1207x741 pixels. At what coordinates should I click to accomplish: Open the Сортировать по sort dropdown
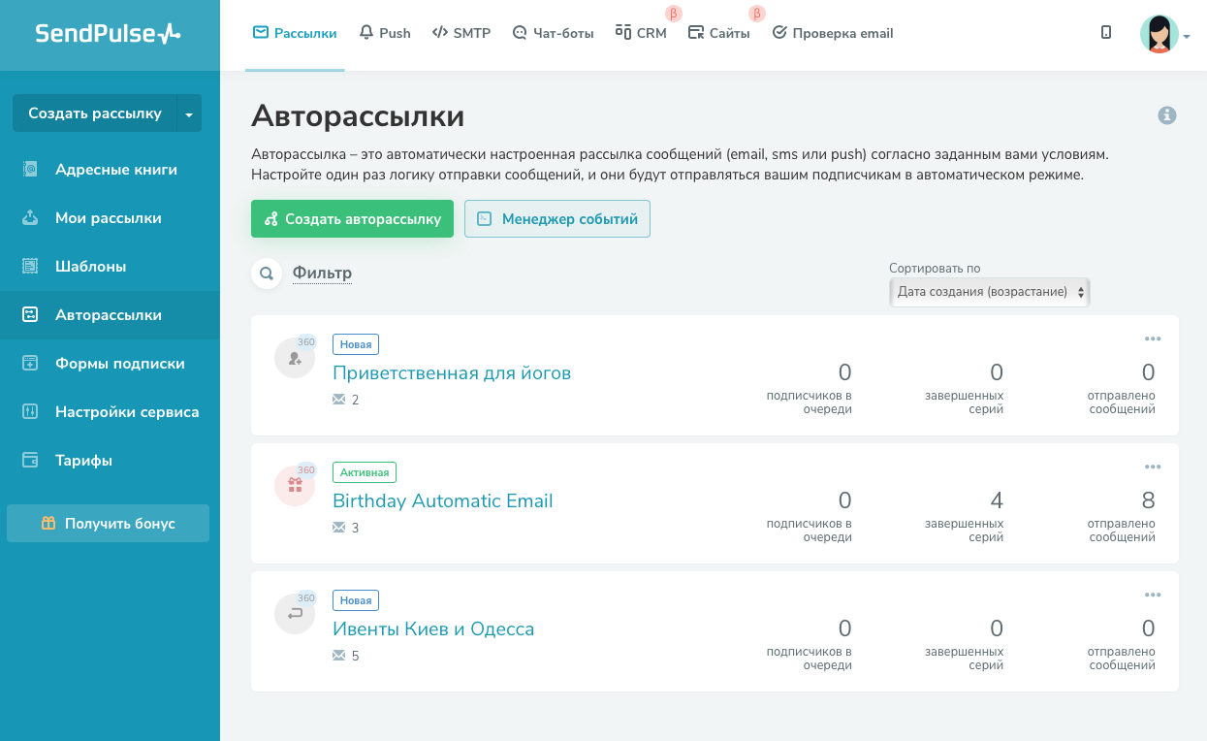989,292
